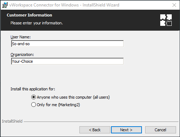Click 'Install this application for:' label
This screenshot has width=180, height=137.
pos(33,89)
